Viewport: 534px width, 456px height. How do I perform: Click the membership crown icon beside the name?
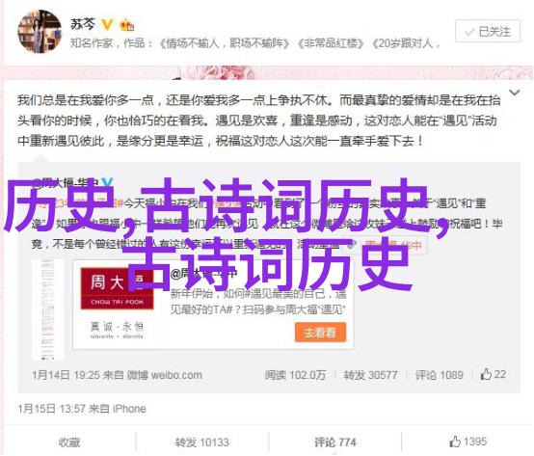point(126,24)
